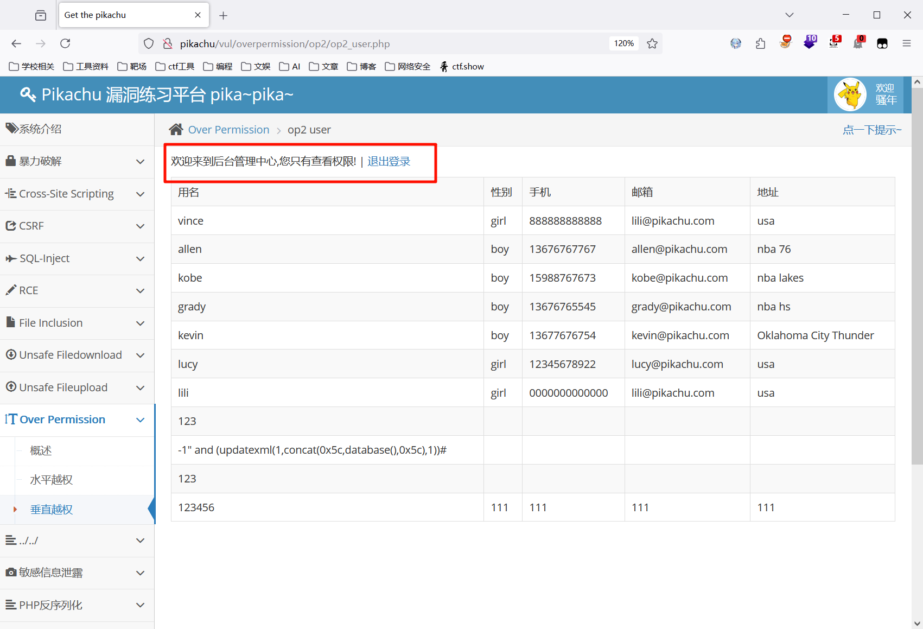Open the Over Permission breadcrumb link
Screen dimensions: 923x629
click(x=228, y=130)
